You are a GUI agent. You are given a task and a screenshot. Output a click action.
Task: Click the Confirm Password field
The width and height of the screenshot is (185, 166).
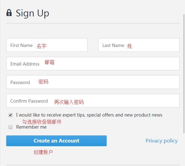point(93,101)
